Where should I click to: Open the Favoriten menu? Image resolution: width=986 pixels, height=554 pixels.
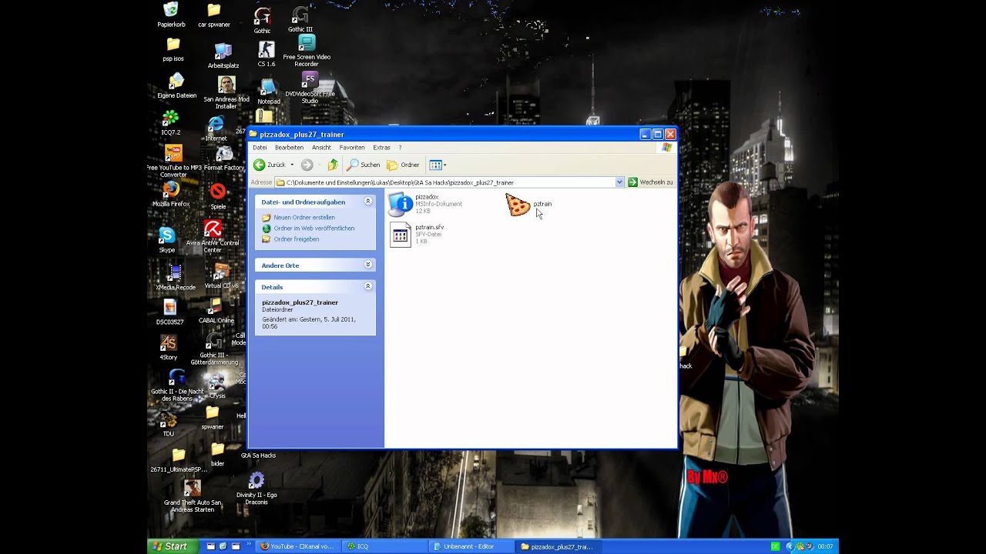[x=352, y=147]
